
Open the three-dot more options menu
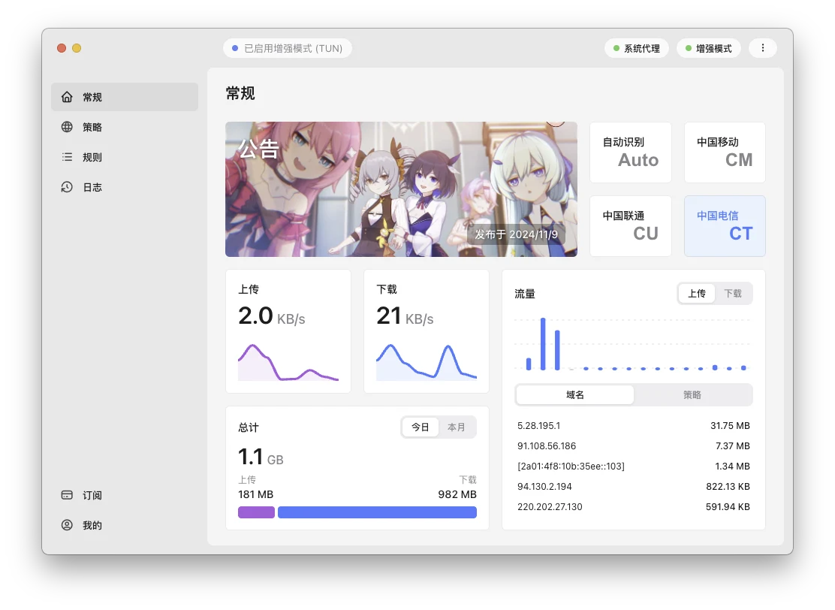pyautogui.click(x=763, y=48)
